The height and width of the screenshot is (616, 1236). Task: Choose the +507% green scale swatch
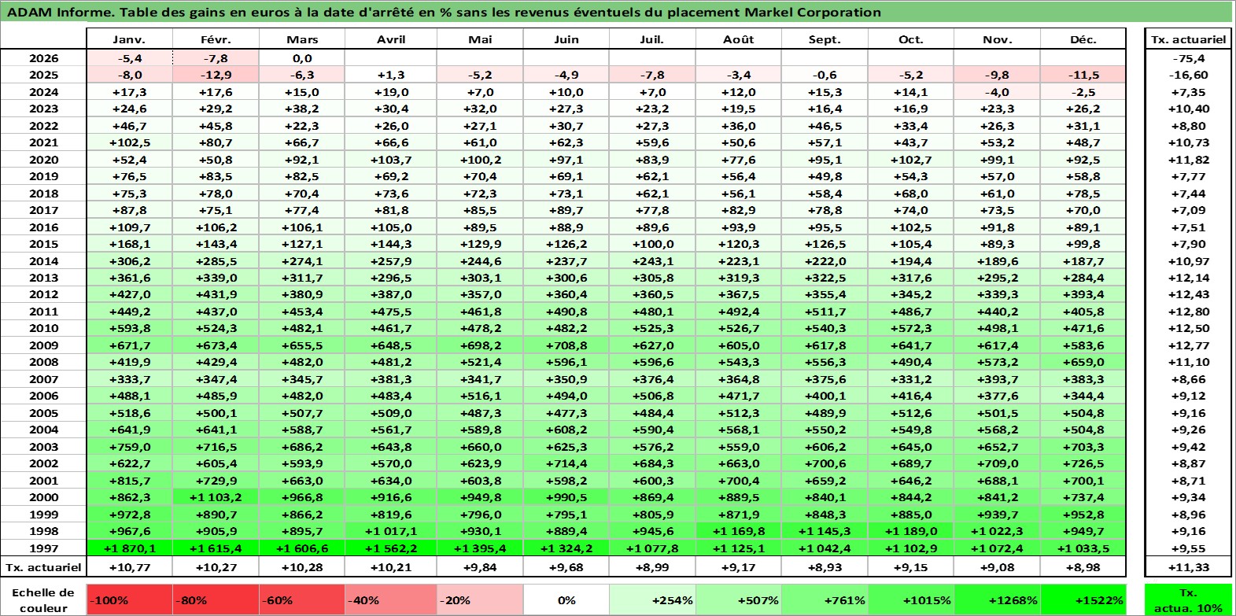click(738, 600)
